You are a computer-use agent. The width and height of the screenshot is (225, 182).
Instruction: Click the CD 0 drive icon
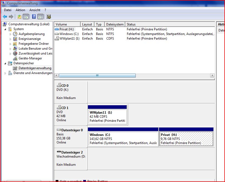[x=59, y=85]
